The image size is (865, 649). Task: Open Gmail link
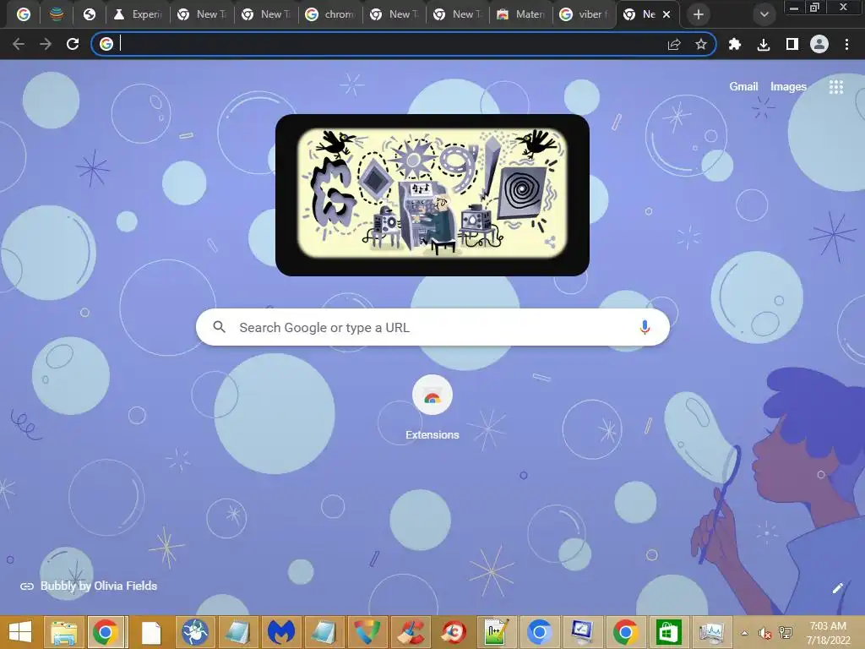[x=743, y=87]
